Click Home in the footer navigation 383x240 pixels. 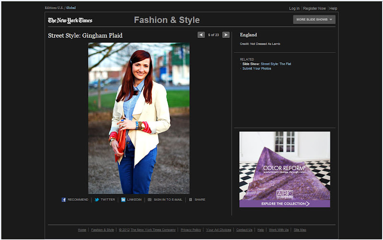click(82, 230)
